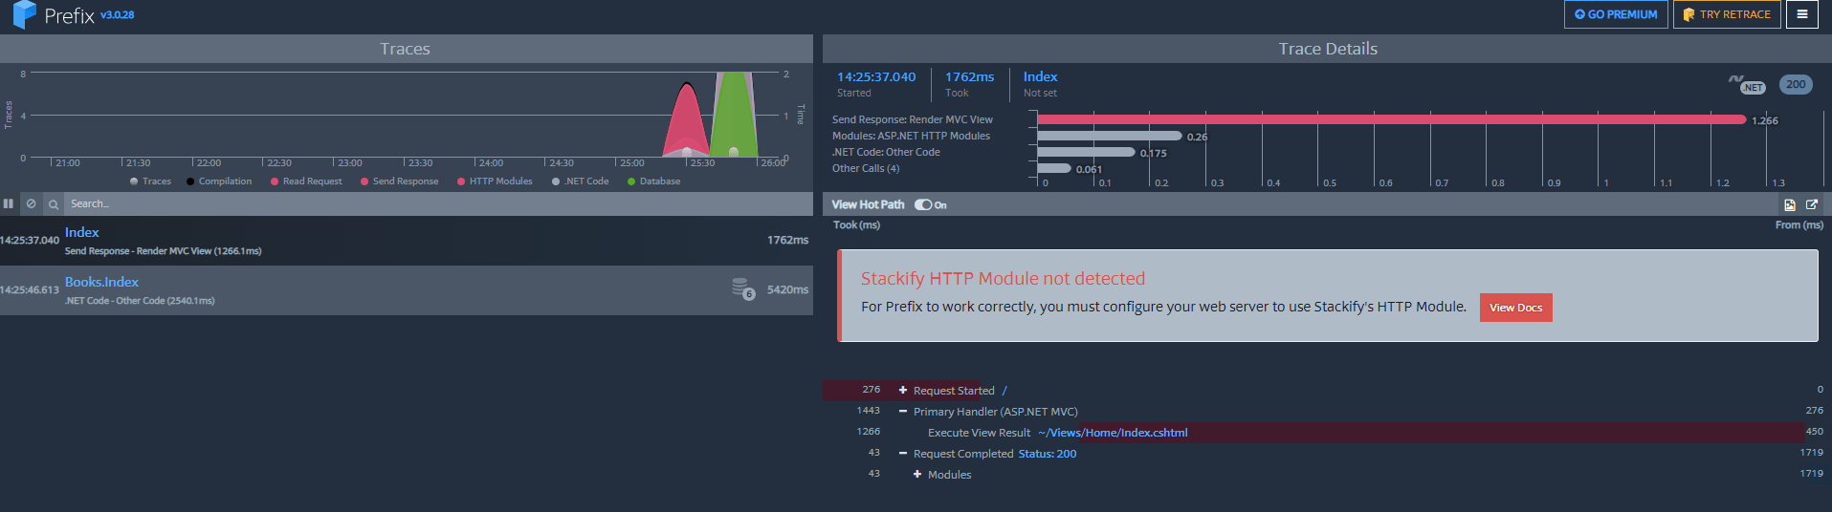Toggle HTTP Modules legend series
Viewport: 1832px width, 512px height.
click(x=495, y=181)
